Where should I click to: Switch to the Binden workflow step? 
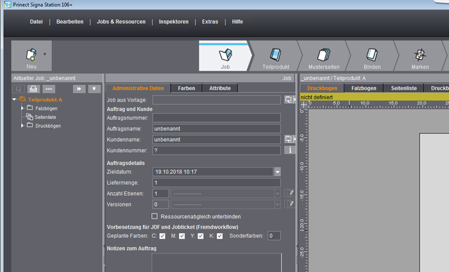coord(372,55)
